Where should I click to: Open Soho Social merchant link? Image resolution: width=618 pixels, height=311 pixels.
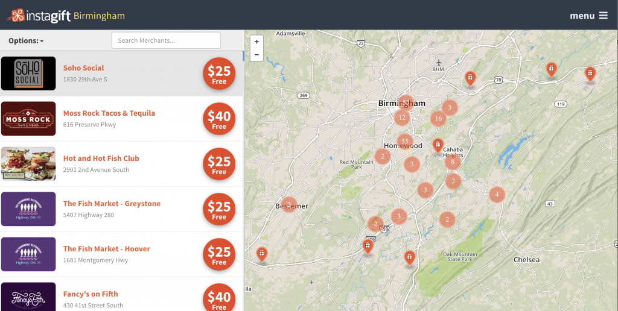tap(83, 68)
